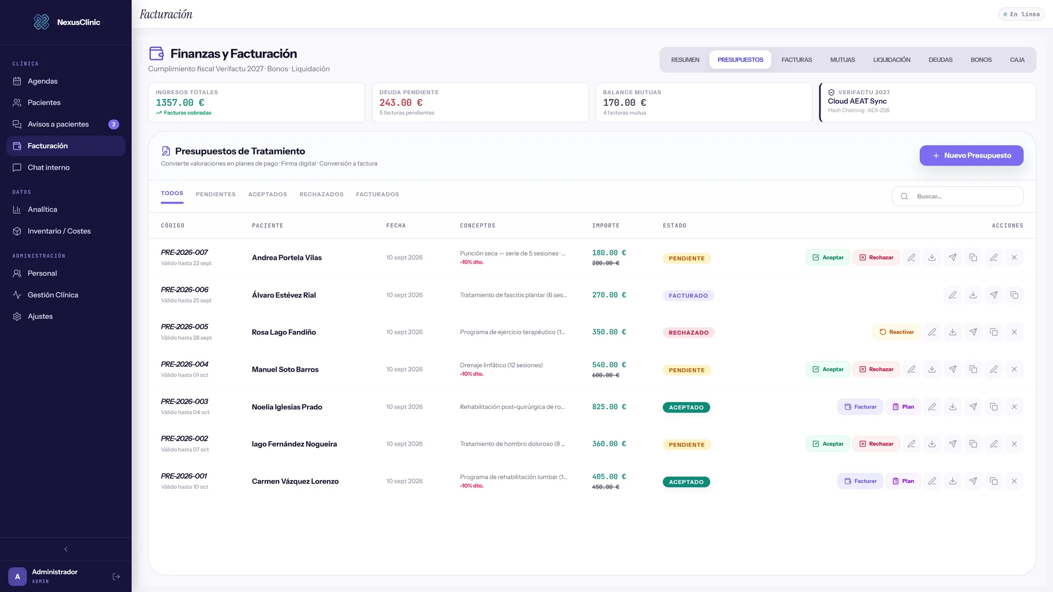Open the Pacientes section
Image resolution: width=1053 pixels, height=592 pixels.
click(x=66, y=103)
